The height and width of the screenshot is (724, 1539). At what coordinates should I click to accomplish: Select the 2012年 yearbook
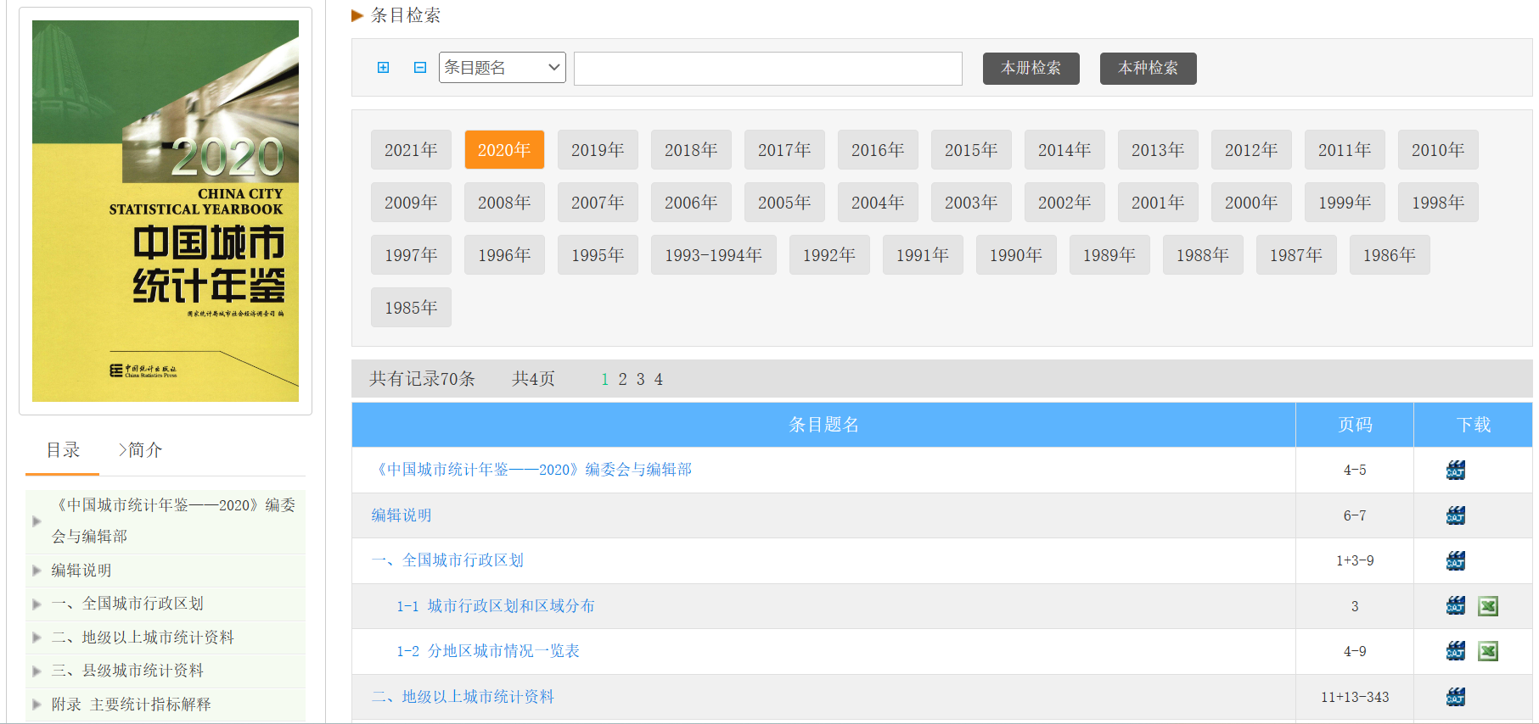tap(1251, 150)
